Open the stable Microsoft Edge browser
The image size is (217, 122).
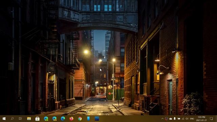click(x=63, y=119)
